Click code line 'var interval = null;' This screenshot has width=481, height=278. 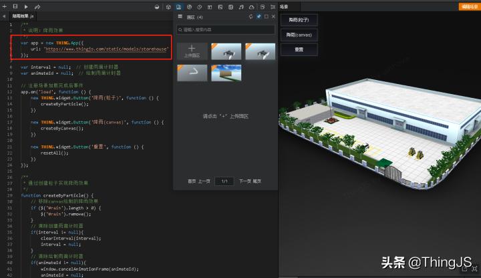pyautogui.click(x=45, y=67)
